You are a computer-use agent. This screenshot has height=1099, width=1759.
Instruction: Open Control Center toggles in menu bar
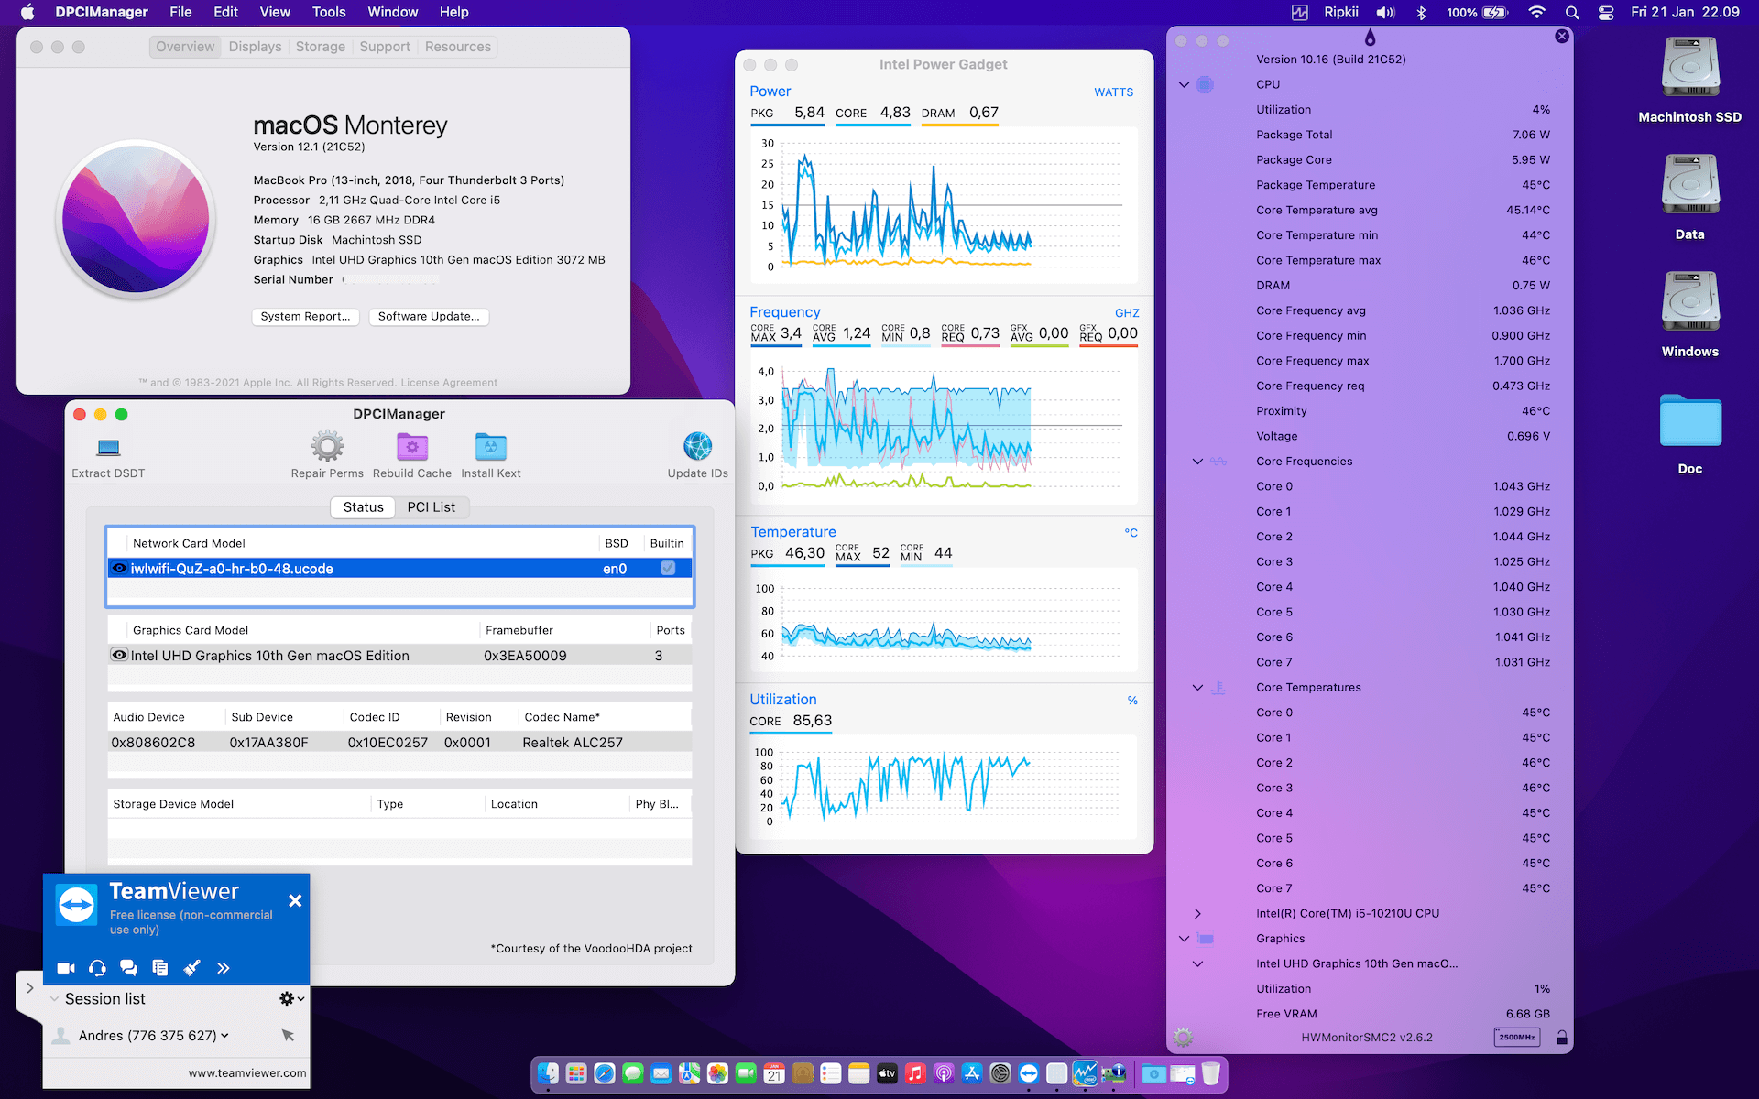[x=1606, y=13]
